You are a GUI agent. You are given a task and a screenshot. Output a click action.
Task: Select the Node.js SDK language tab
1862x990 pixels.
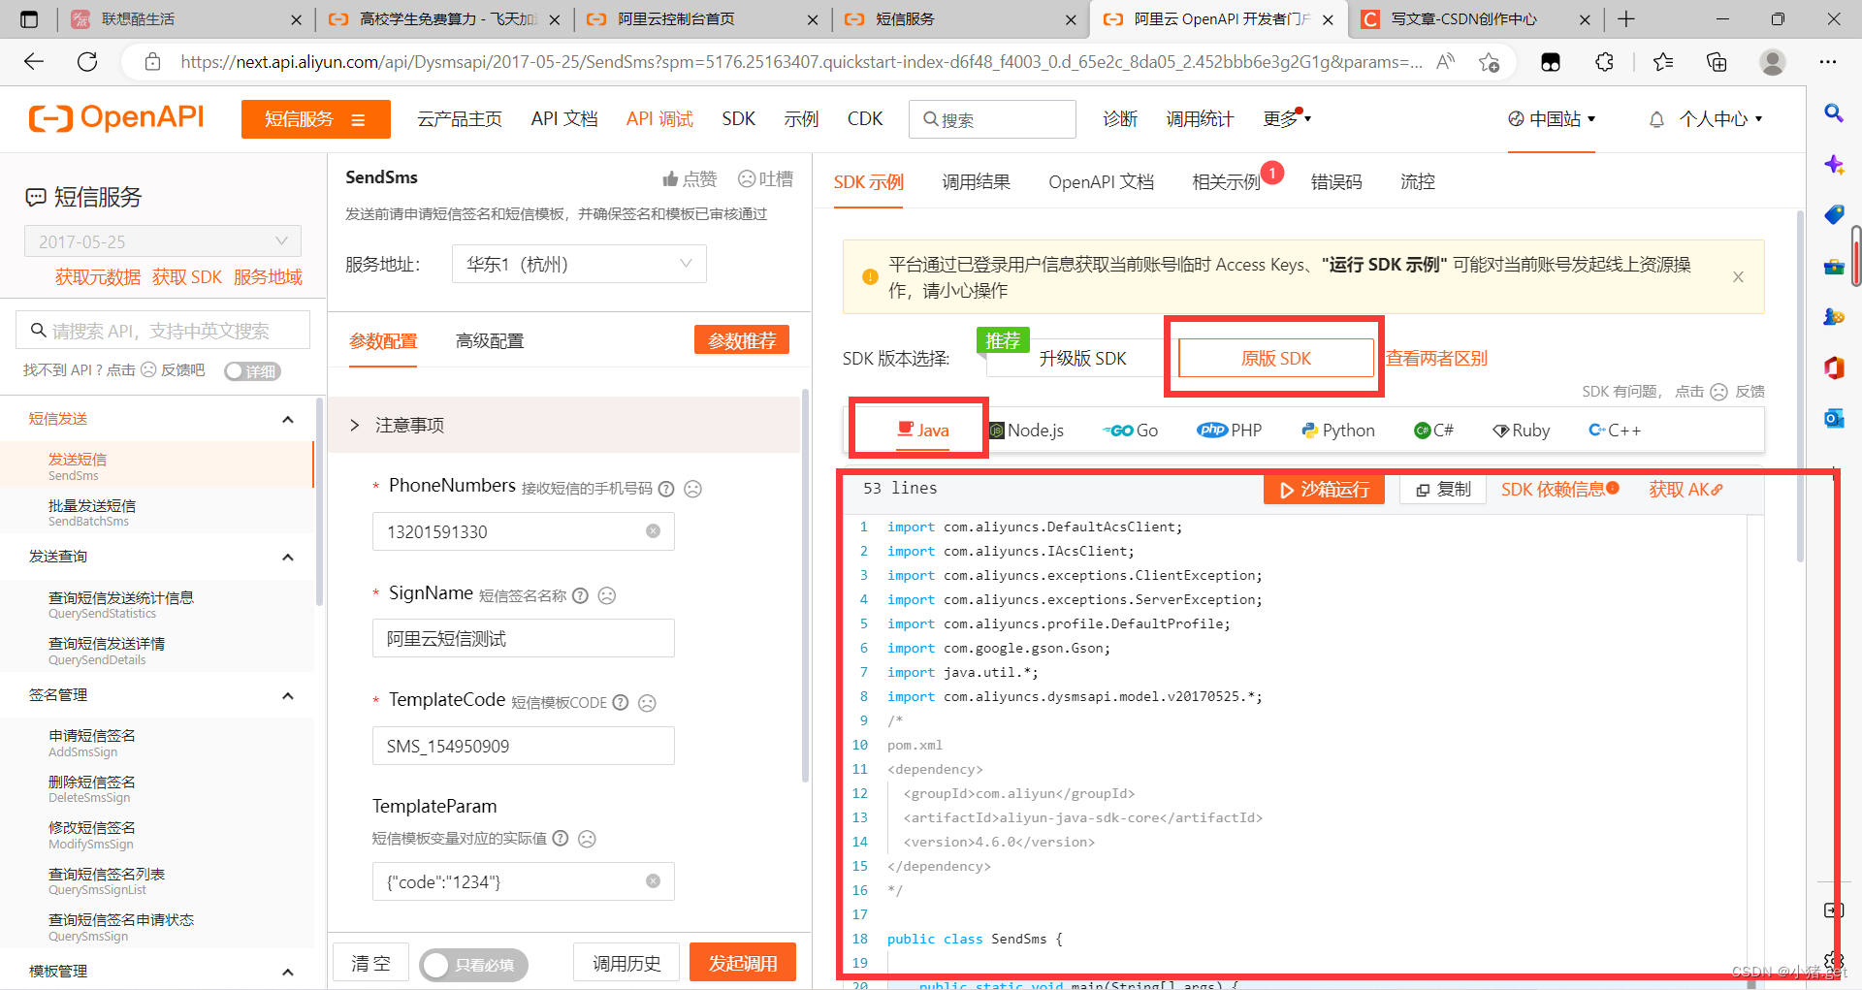coord(1026,431)
